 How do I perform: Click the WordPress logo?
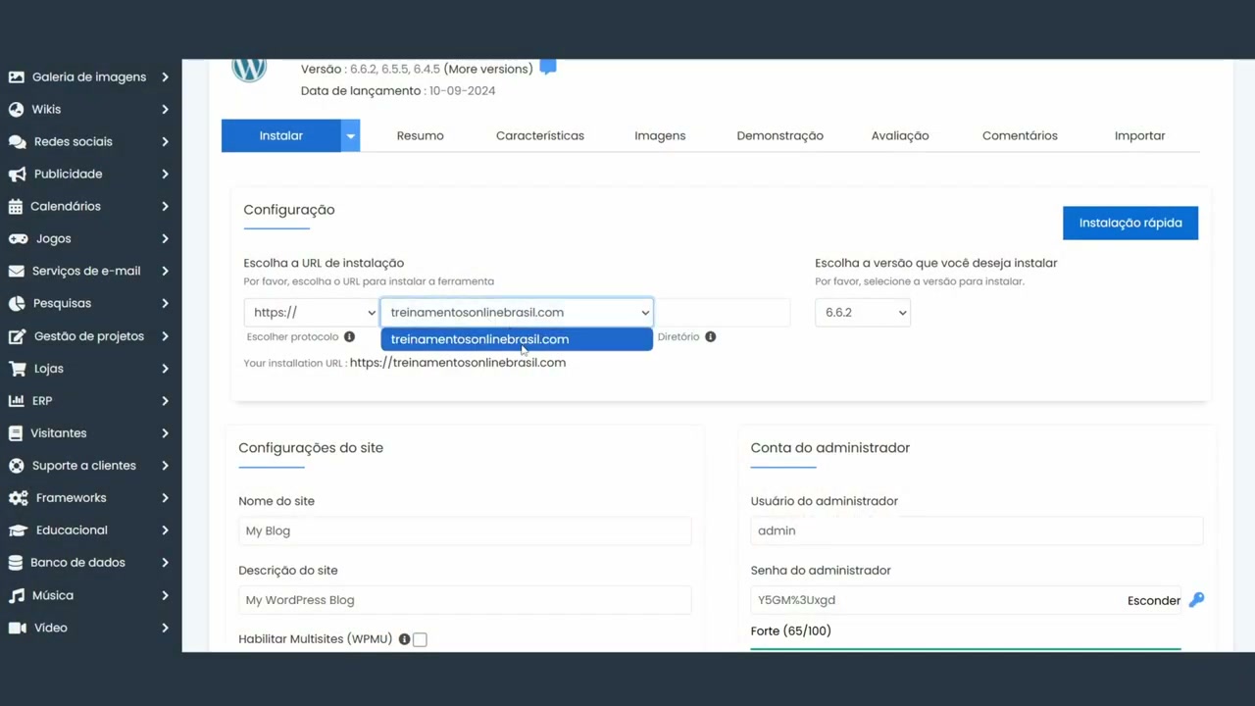[249, 70]
